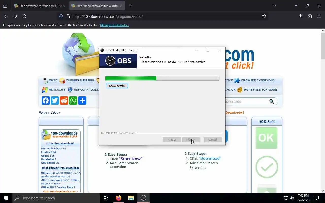
Task: Open Firefox from the taskbar
Action: pos(119,198)
